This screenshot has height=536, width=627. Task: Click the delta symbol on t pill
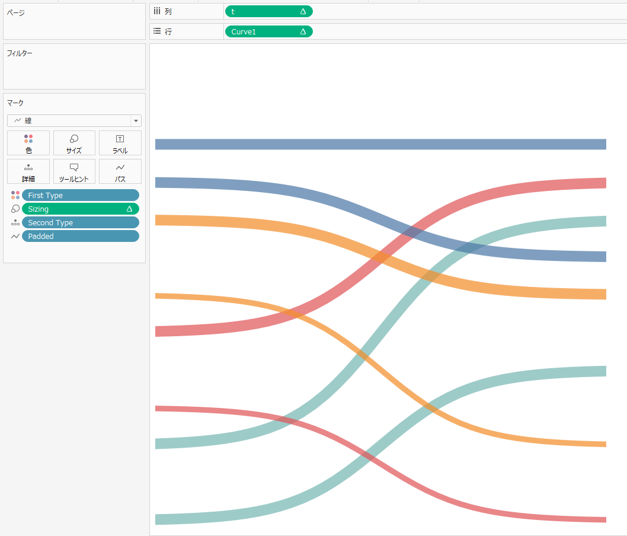pyautogui.click(x=303, y=12)
